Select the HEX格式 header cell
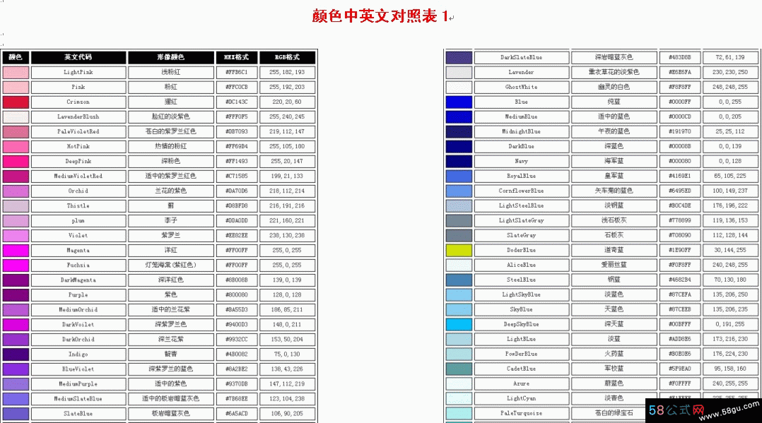The image size is (762, 423). 237,57
